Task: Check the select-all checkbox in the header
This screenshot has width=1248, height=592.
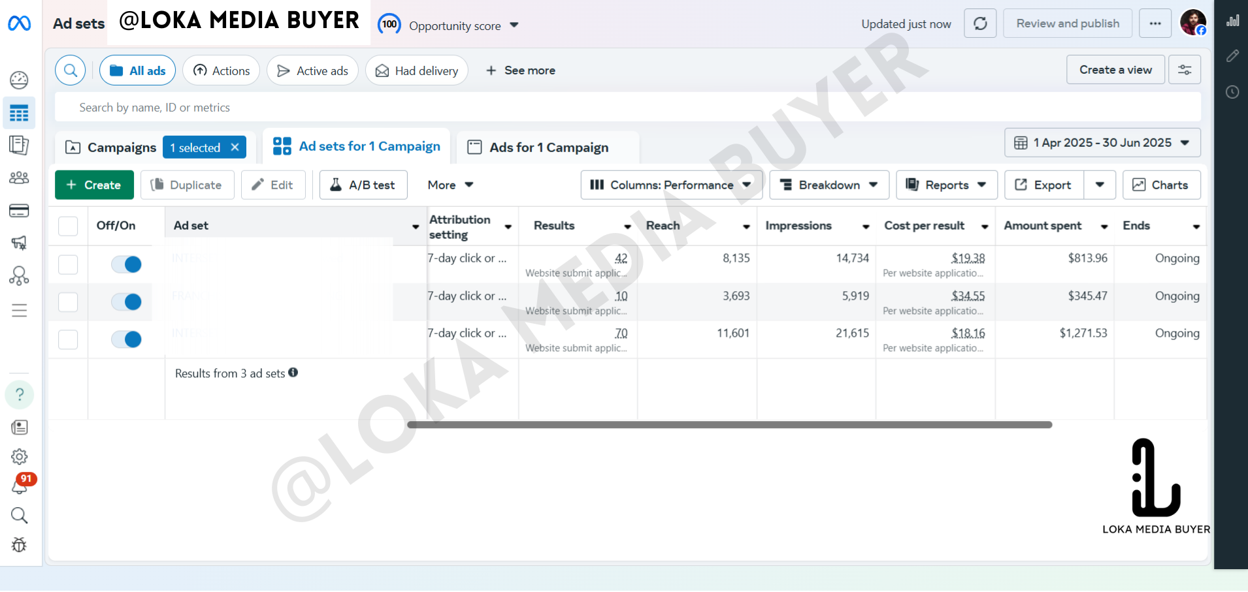Action: [x=68, y=226]
